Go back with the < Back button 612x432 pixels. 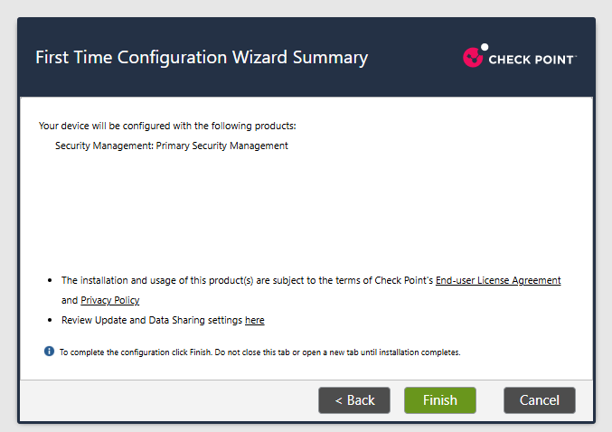[354, 400]
